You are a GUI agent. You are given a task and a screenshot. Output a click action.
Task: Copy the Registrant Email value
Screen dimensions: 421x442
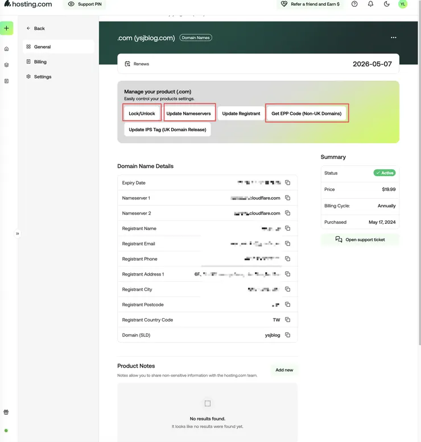click(x=287, y=244)
